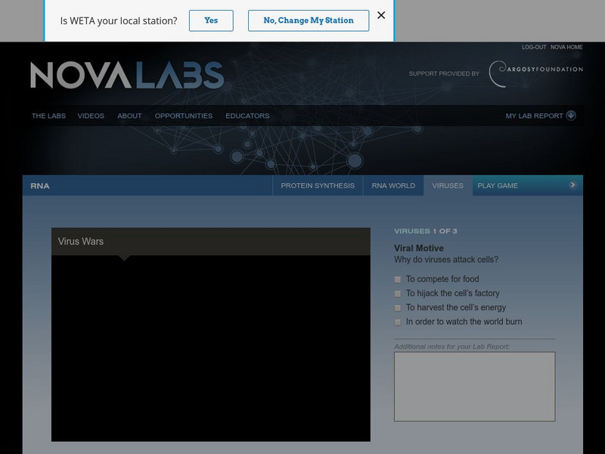Check 'To hijack the cell's factory'
The image size is (605, 454).
(x=396, y=292)
